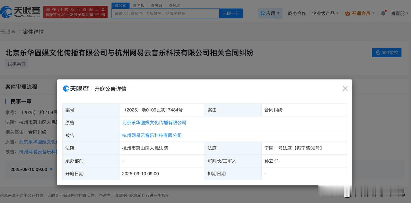
Task: Click case number (2025)浙0109民初17484号 in dialog
Action: (x=153, y=110)
